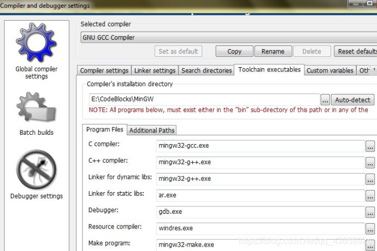
Task: Click the "Make program:" label
Action: 109,243
